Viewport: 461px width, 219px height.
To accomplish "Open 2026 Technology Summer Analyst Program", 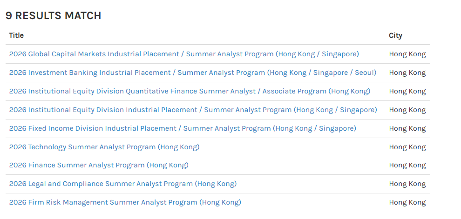I will [104, 147].
